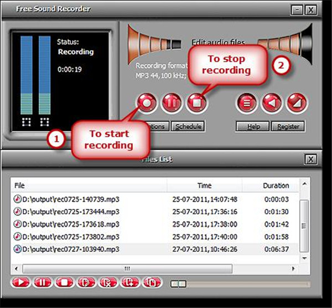This screenshot has width=332, height=308.
Task: Select file rec0725-173802.mp3
Action: 66,237
